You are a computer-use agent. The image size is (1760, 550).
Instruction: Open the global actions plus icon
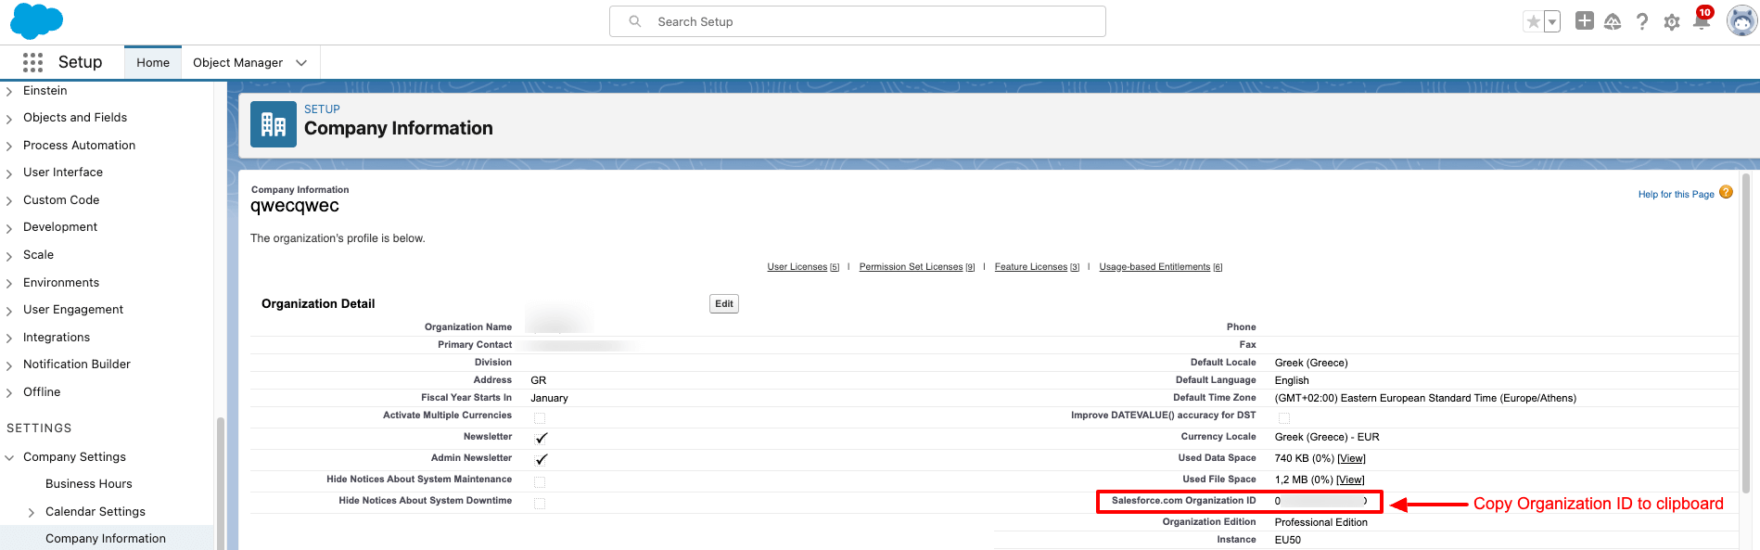pyautogui.click(x=1585, y=20)
